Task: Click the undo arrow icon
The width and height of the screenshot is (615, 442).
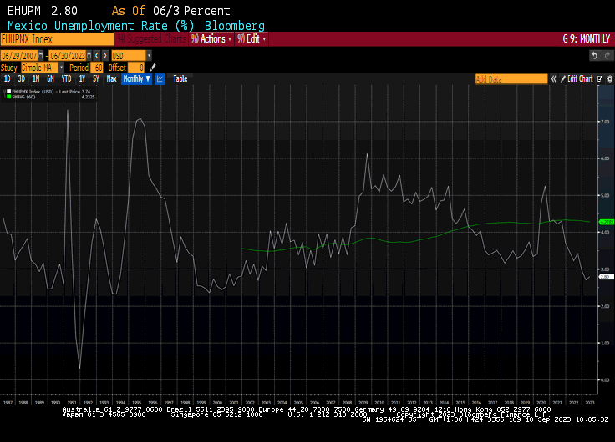Action: click(x=594, y=55)
